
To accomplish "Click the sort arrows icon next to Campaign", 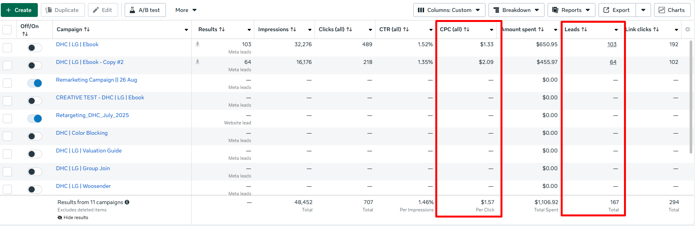I will tap(87, 29).
